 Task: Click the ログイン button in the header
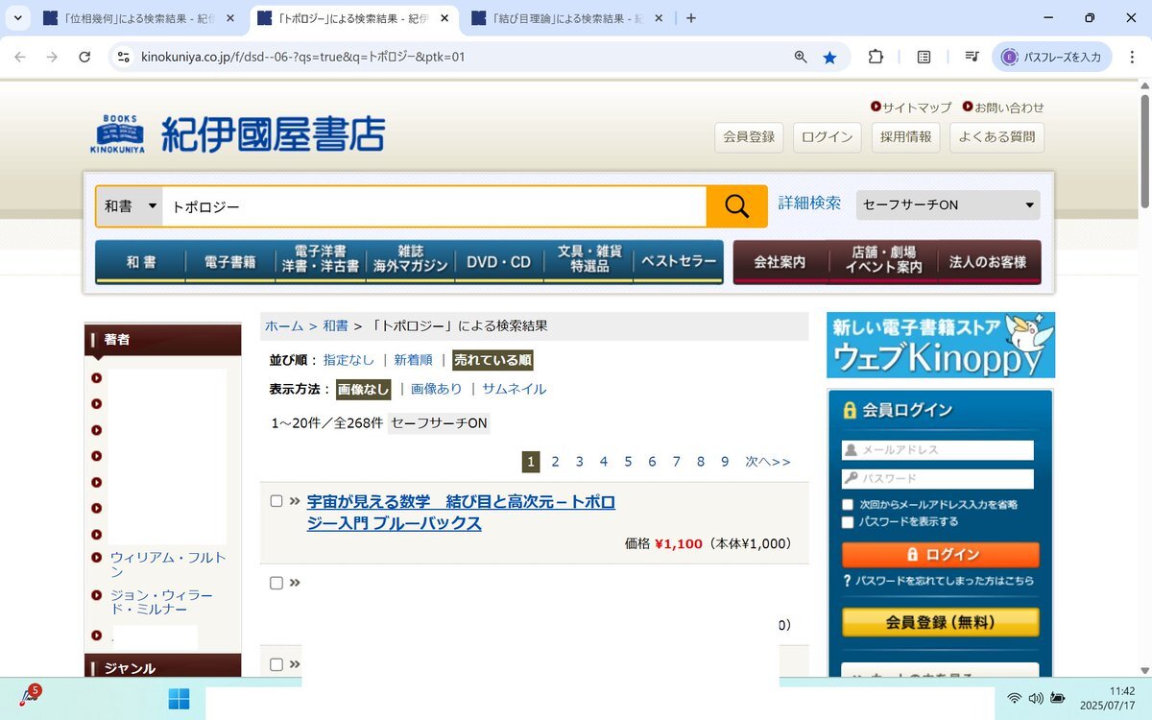tap(828, 137)
